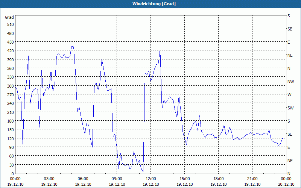Select the "30" degree tick label
301x188 pixels.
(x=12, y=165)
